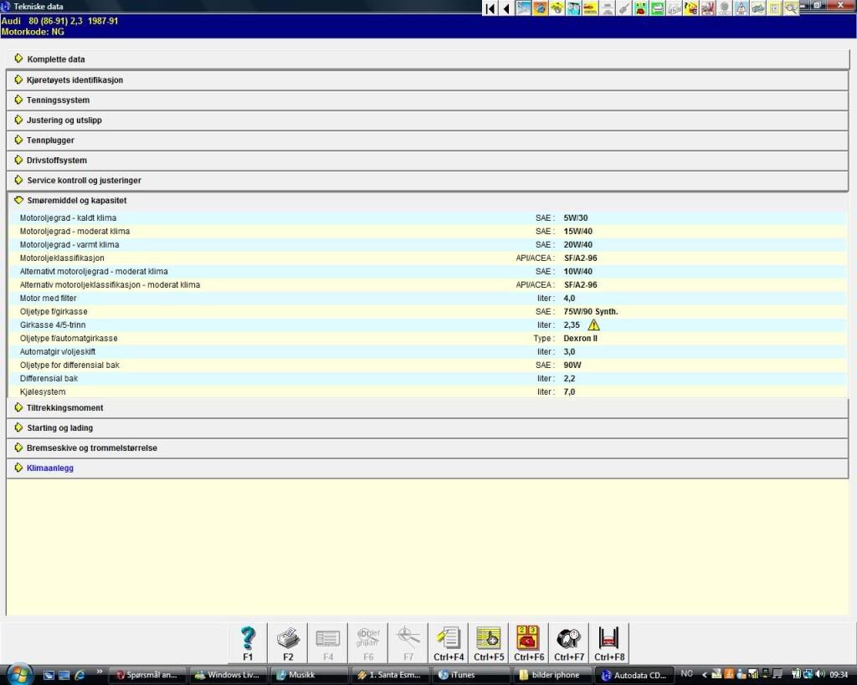Viewport: 857px width, 685px height.
Task: Expand the Tenningssystem section
Action: coord(58,100)
